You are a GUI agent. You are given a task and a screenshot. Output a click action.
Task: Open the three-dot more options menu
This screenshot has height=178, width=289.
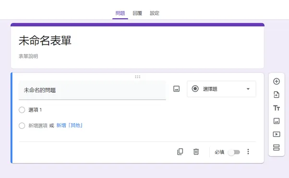tap(248, 152)
